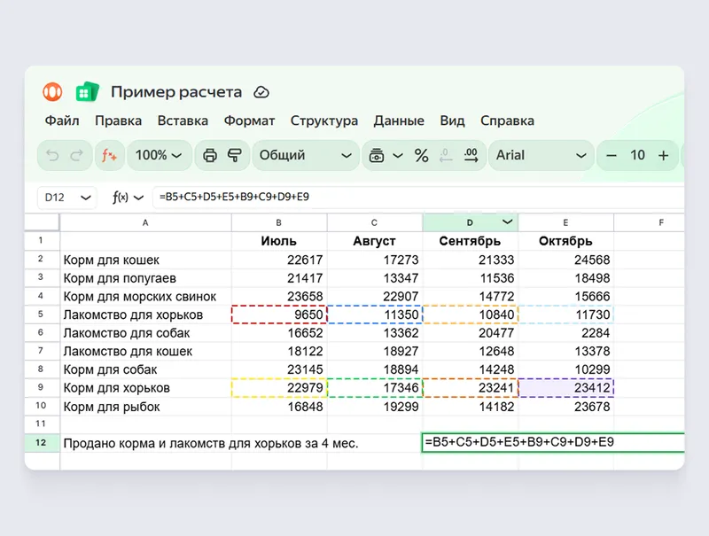Viewport: 709px width, 536px height.
Task: Click the Сентябрь header cell
Action: coord(471,241)
